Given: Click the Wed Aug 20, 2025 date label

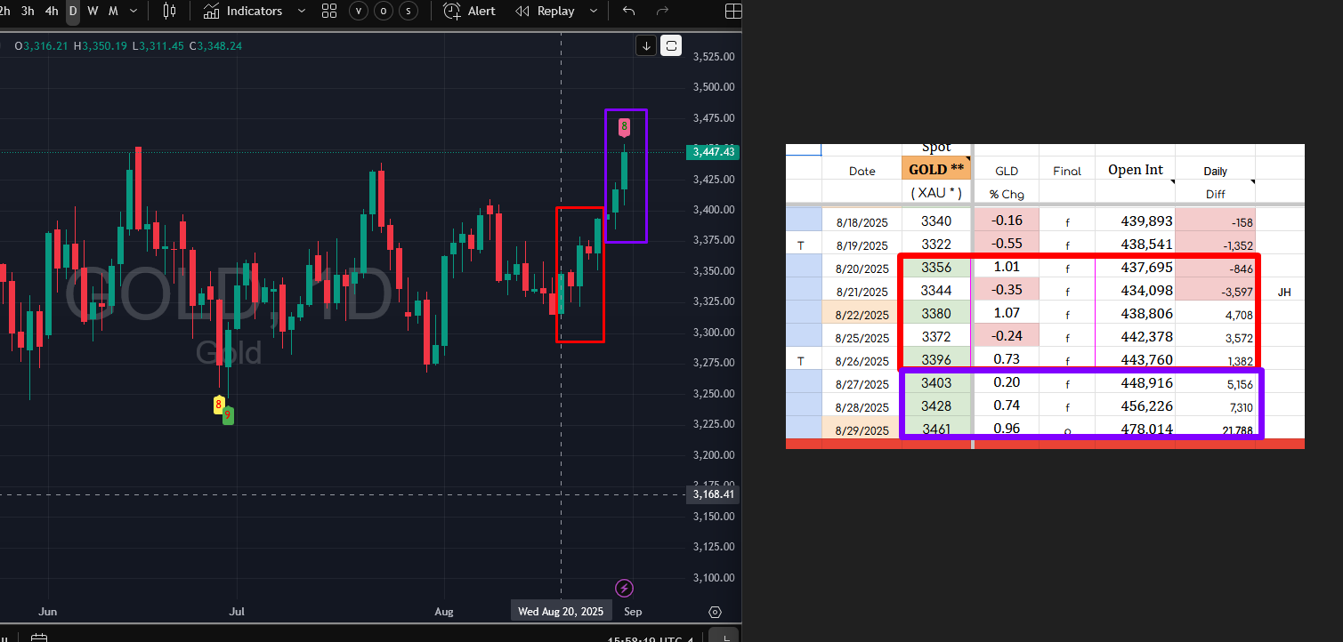Looking at the screenshot, I should tap(561, 612).
